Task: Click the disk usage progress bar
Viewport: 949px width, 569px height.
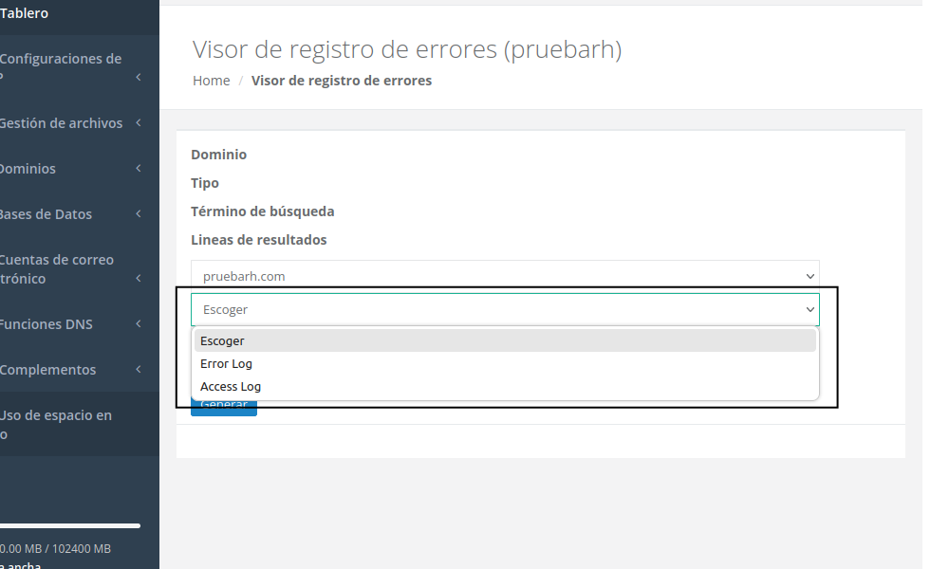Action: click(70, 525)
